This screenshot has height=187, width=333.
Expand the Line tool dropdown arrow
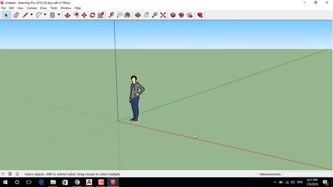click(x=31, y=15)
